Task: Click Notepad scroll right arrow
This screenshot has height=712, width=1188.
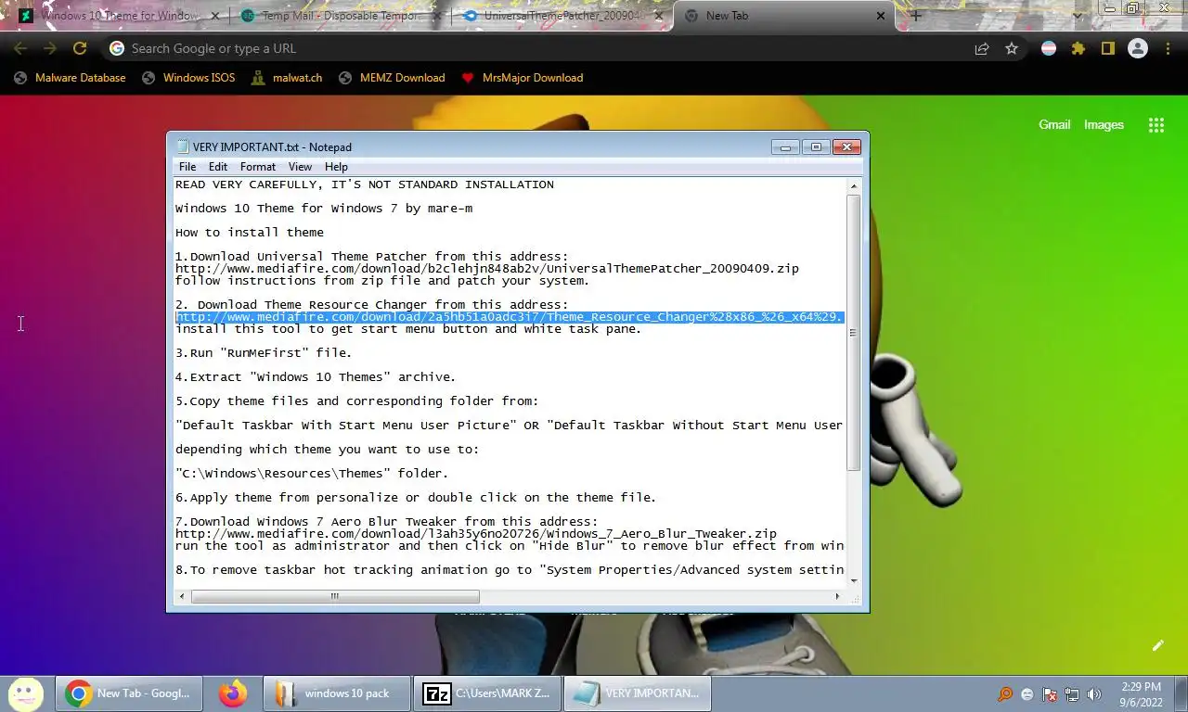Action: [837, 596]
